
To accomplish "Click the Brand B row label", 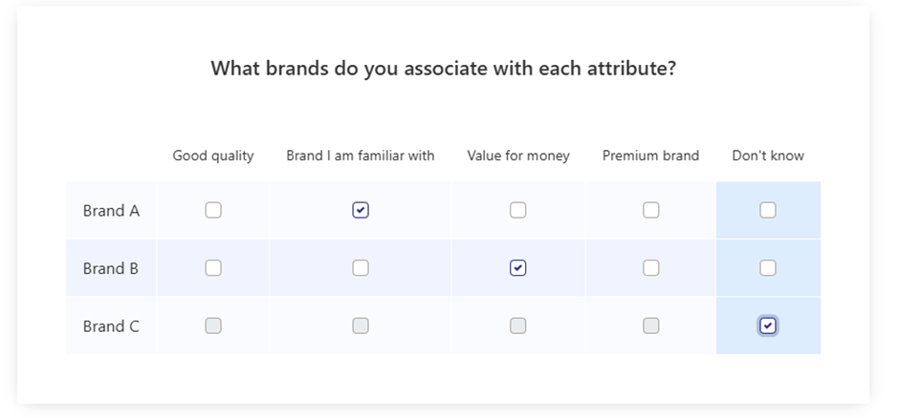I will 111,268.
